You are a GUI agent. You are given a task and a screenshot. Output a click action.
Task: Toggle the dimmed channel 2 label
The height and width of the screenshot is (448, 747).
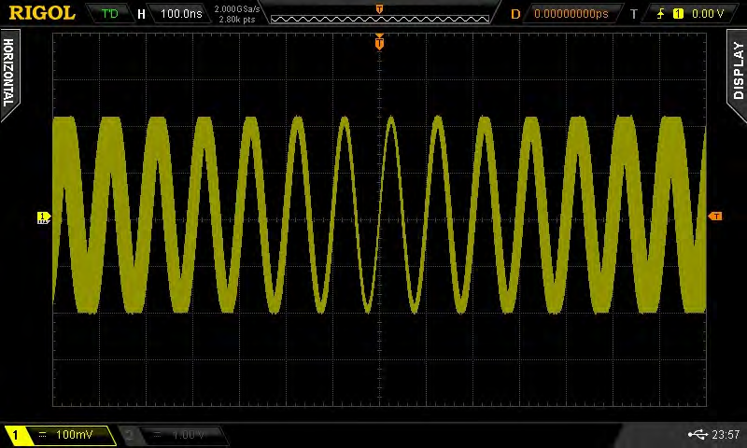[x=129, y=435]
